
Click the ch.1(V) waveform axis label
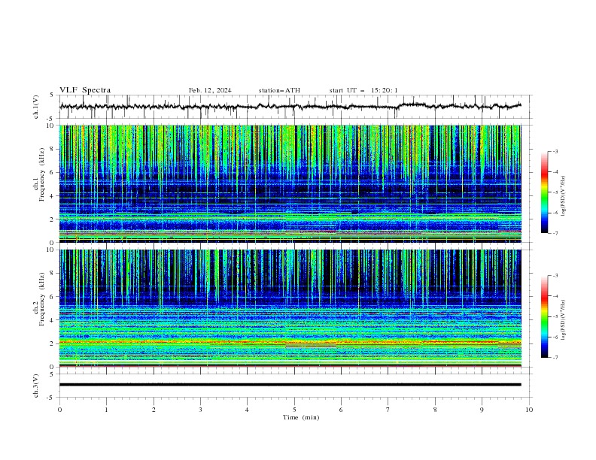(x=36, y=107)
